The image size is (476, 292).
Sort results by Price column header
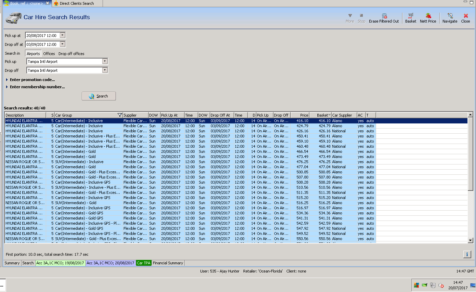pos(300,115)
